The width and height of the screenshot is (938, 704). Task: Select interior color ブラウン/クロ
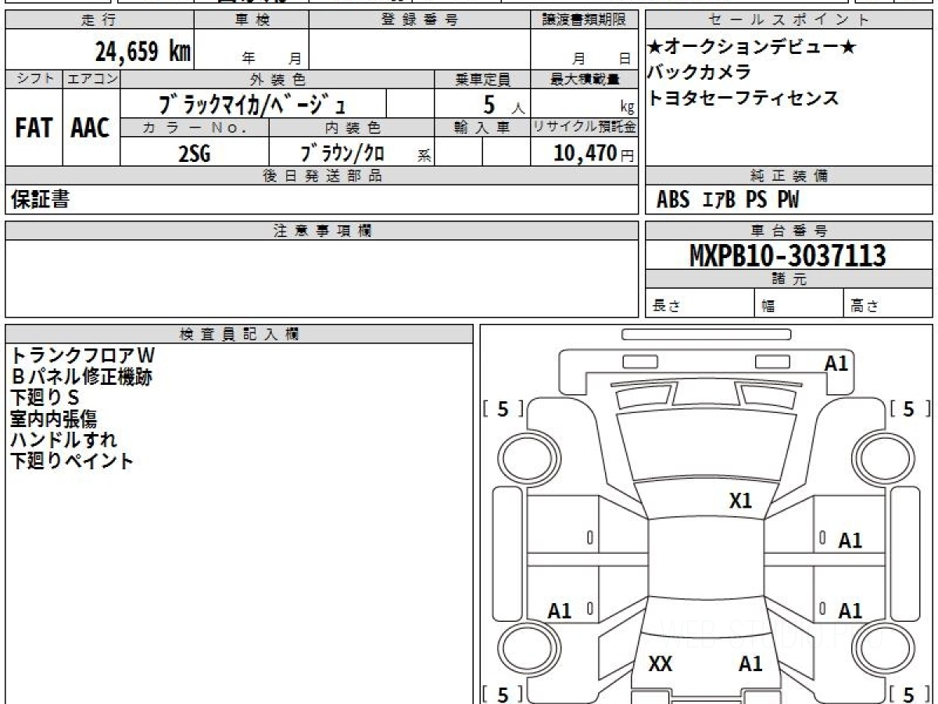click(x=342, y=153)
